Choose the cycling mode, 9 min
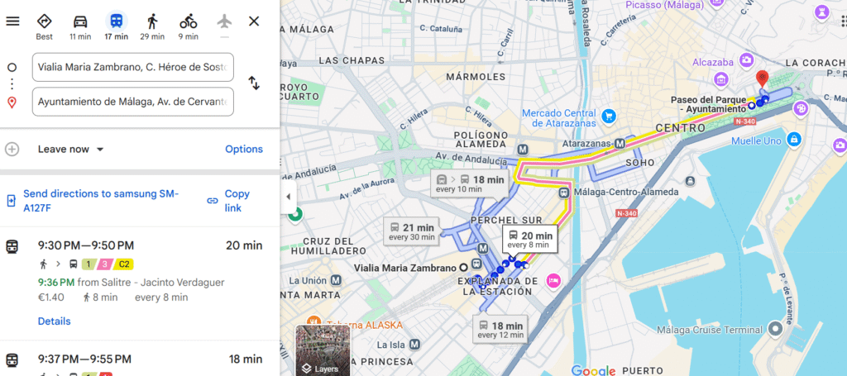This screenshot has width=847, height=376. [x=189, y=26]
